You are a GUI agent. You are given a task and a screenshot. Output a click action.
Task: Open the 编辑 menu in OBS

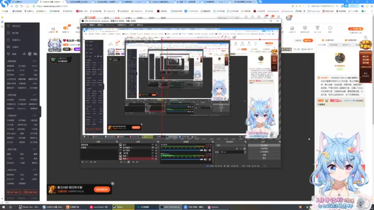point(92,25)
